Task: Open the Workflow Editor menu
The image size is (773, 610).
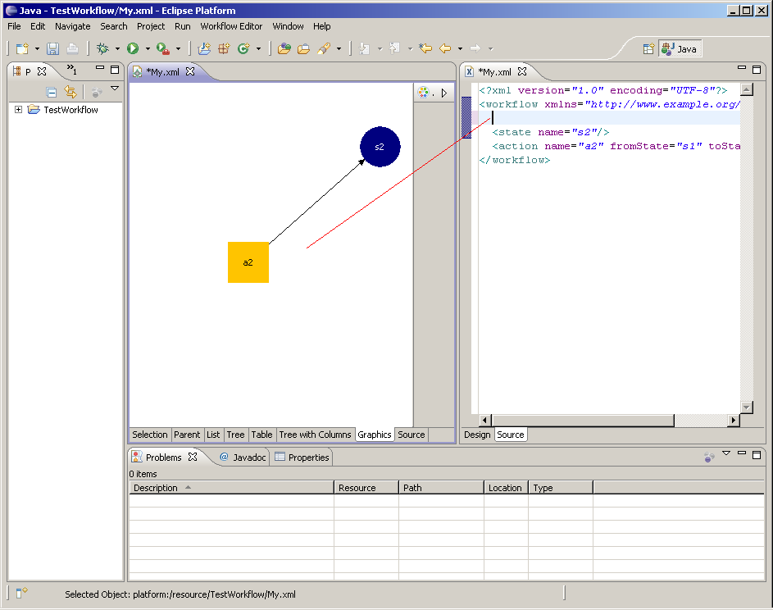Action: pyautogui.click(x=231, y=26)
